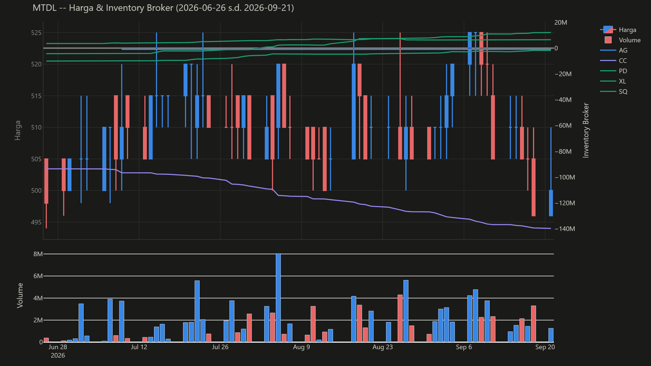Click the Harga y-axis title
The width and height of the screenshot is (651, 366).
point(17,130)
